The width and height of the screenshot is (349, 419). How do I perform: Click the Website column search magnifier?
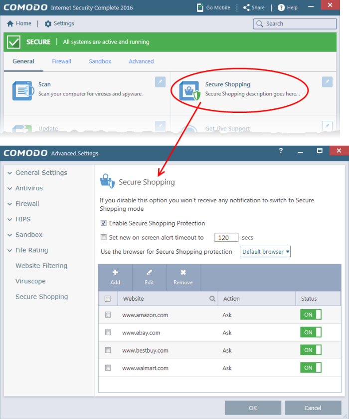click(x=212, y=299)
